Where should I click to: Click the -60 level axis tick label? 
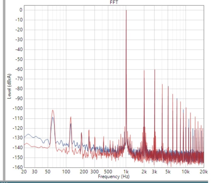[19, 69]
